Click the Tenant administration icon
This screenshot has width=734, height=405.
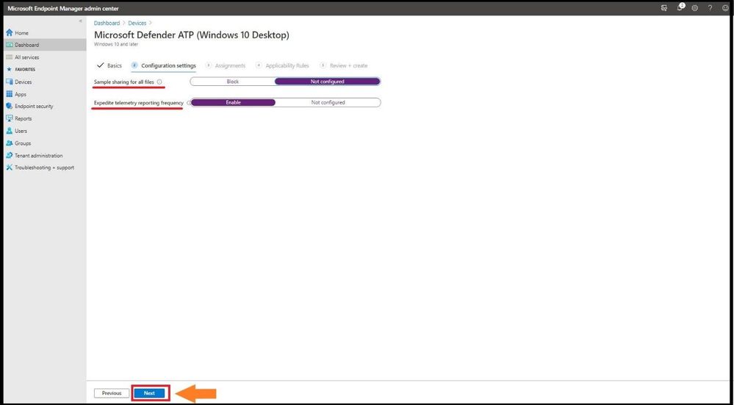tap(9, 155)
